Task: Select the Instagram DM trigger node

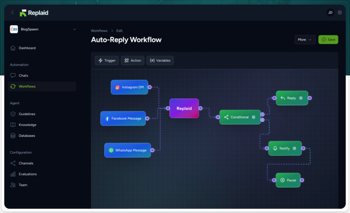Action: click(x=129, y=87)
